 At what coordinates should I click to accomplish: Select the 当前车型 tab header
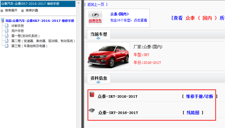(99, 35)
